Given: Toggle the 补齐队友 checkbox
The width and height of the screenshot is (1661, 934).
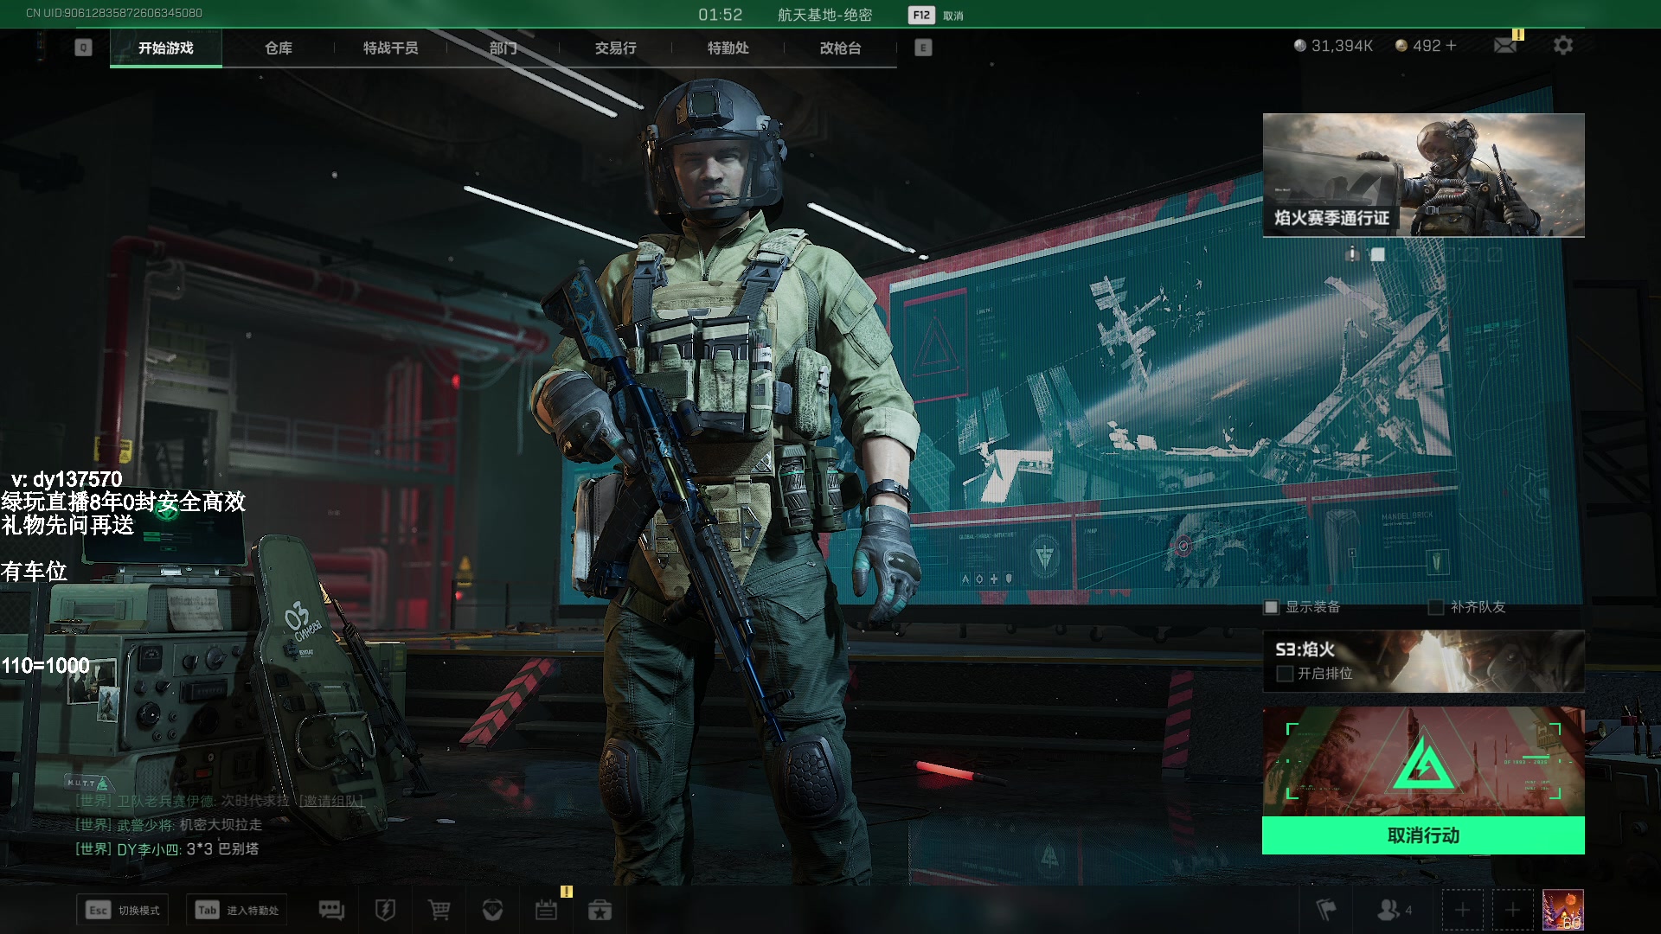Looking at the screenshot, I should point(1436,607).
